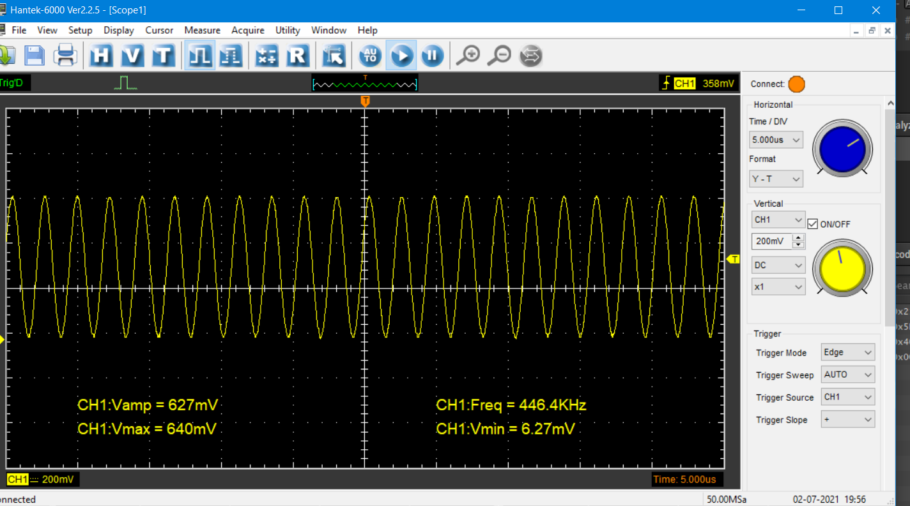Click the Print toolbar icon
The height and width of the screenshot is (506, 910).
pyautogui.click(x=65, y=56)
